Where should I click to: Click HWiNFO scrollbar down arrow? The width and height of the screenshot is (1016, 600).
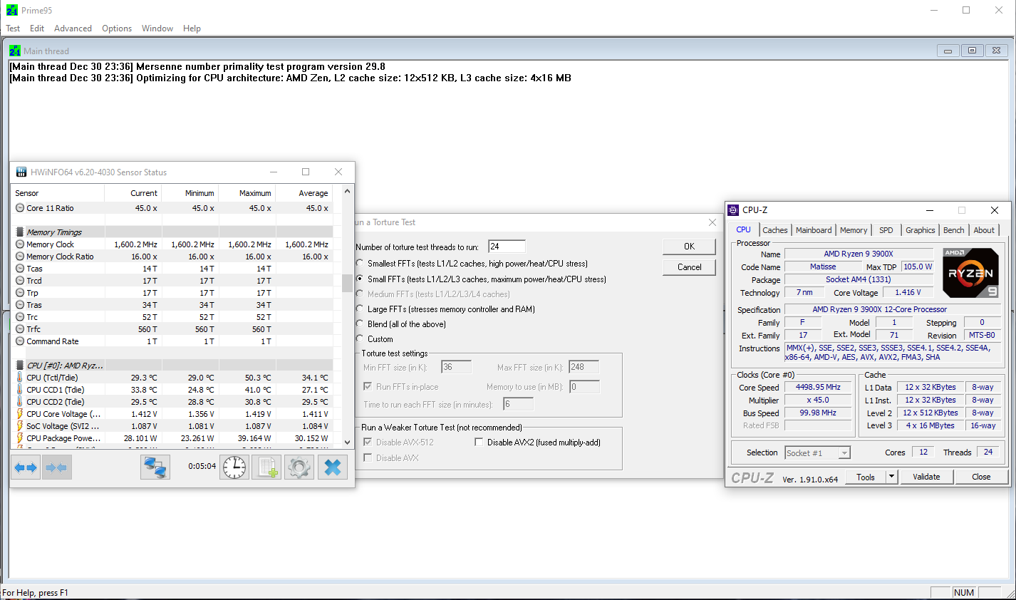[347, 443]
